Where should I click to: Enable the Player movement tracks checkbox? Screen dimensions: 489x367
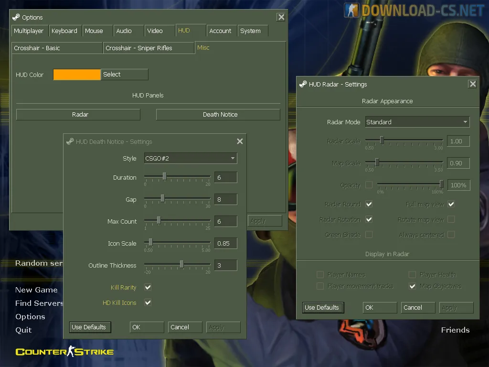pyautogui.click(x=320, y=286)
